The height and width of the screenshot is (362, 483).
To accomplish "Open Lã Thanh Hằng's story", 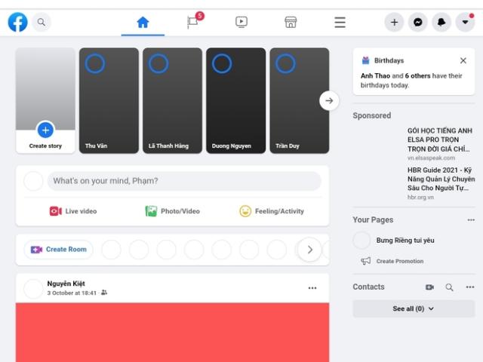I will point(172,100).
